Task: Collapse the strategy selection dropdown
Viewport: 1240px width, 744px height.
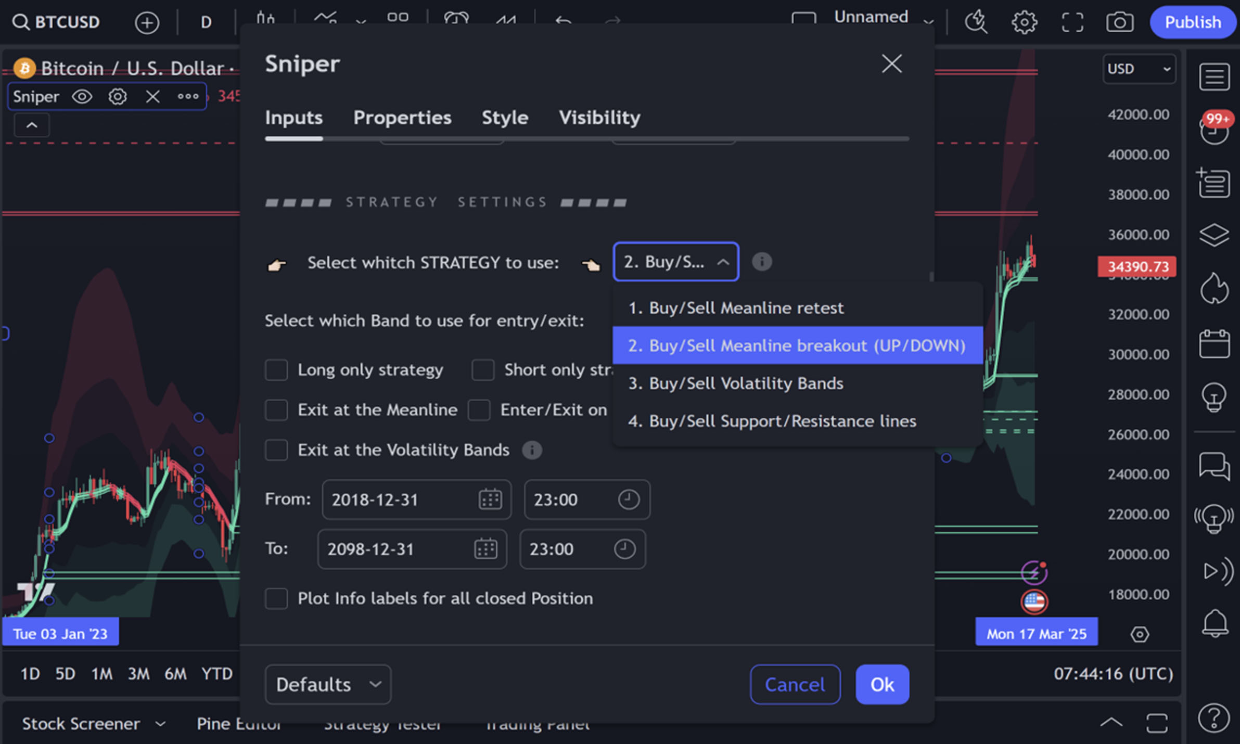Action: tap(675, 262)
